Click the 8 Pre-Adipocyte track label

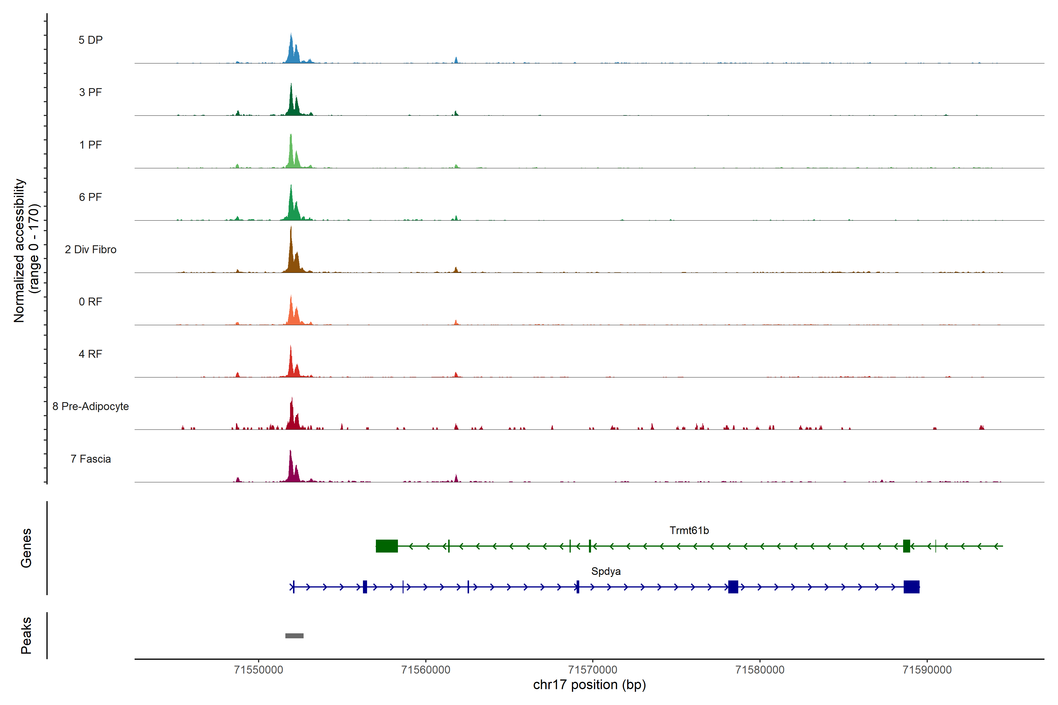pyautogui.click(x=91, y=407)
